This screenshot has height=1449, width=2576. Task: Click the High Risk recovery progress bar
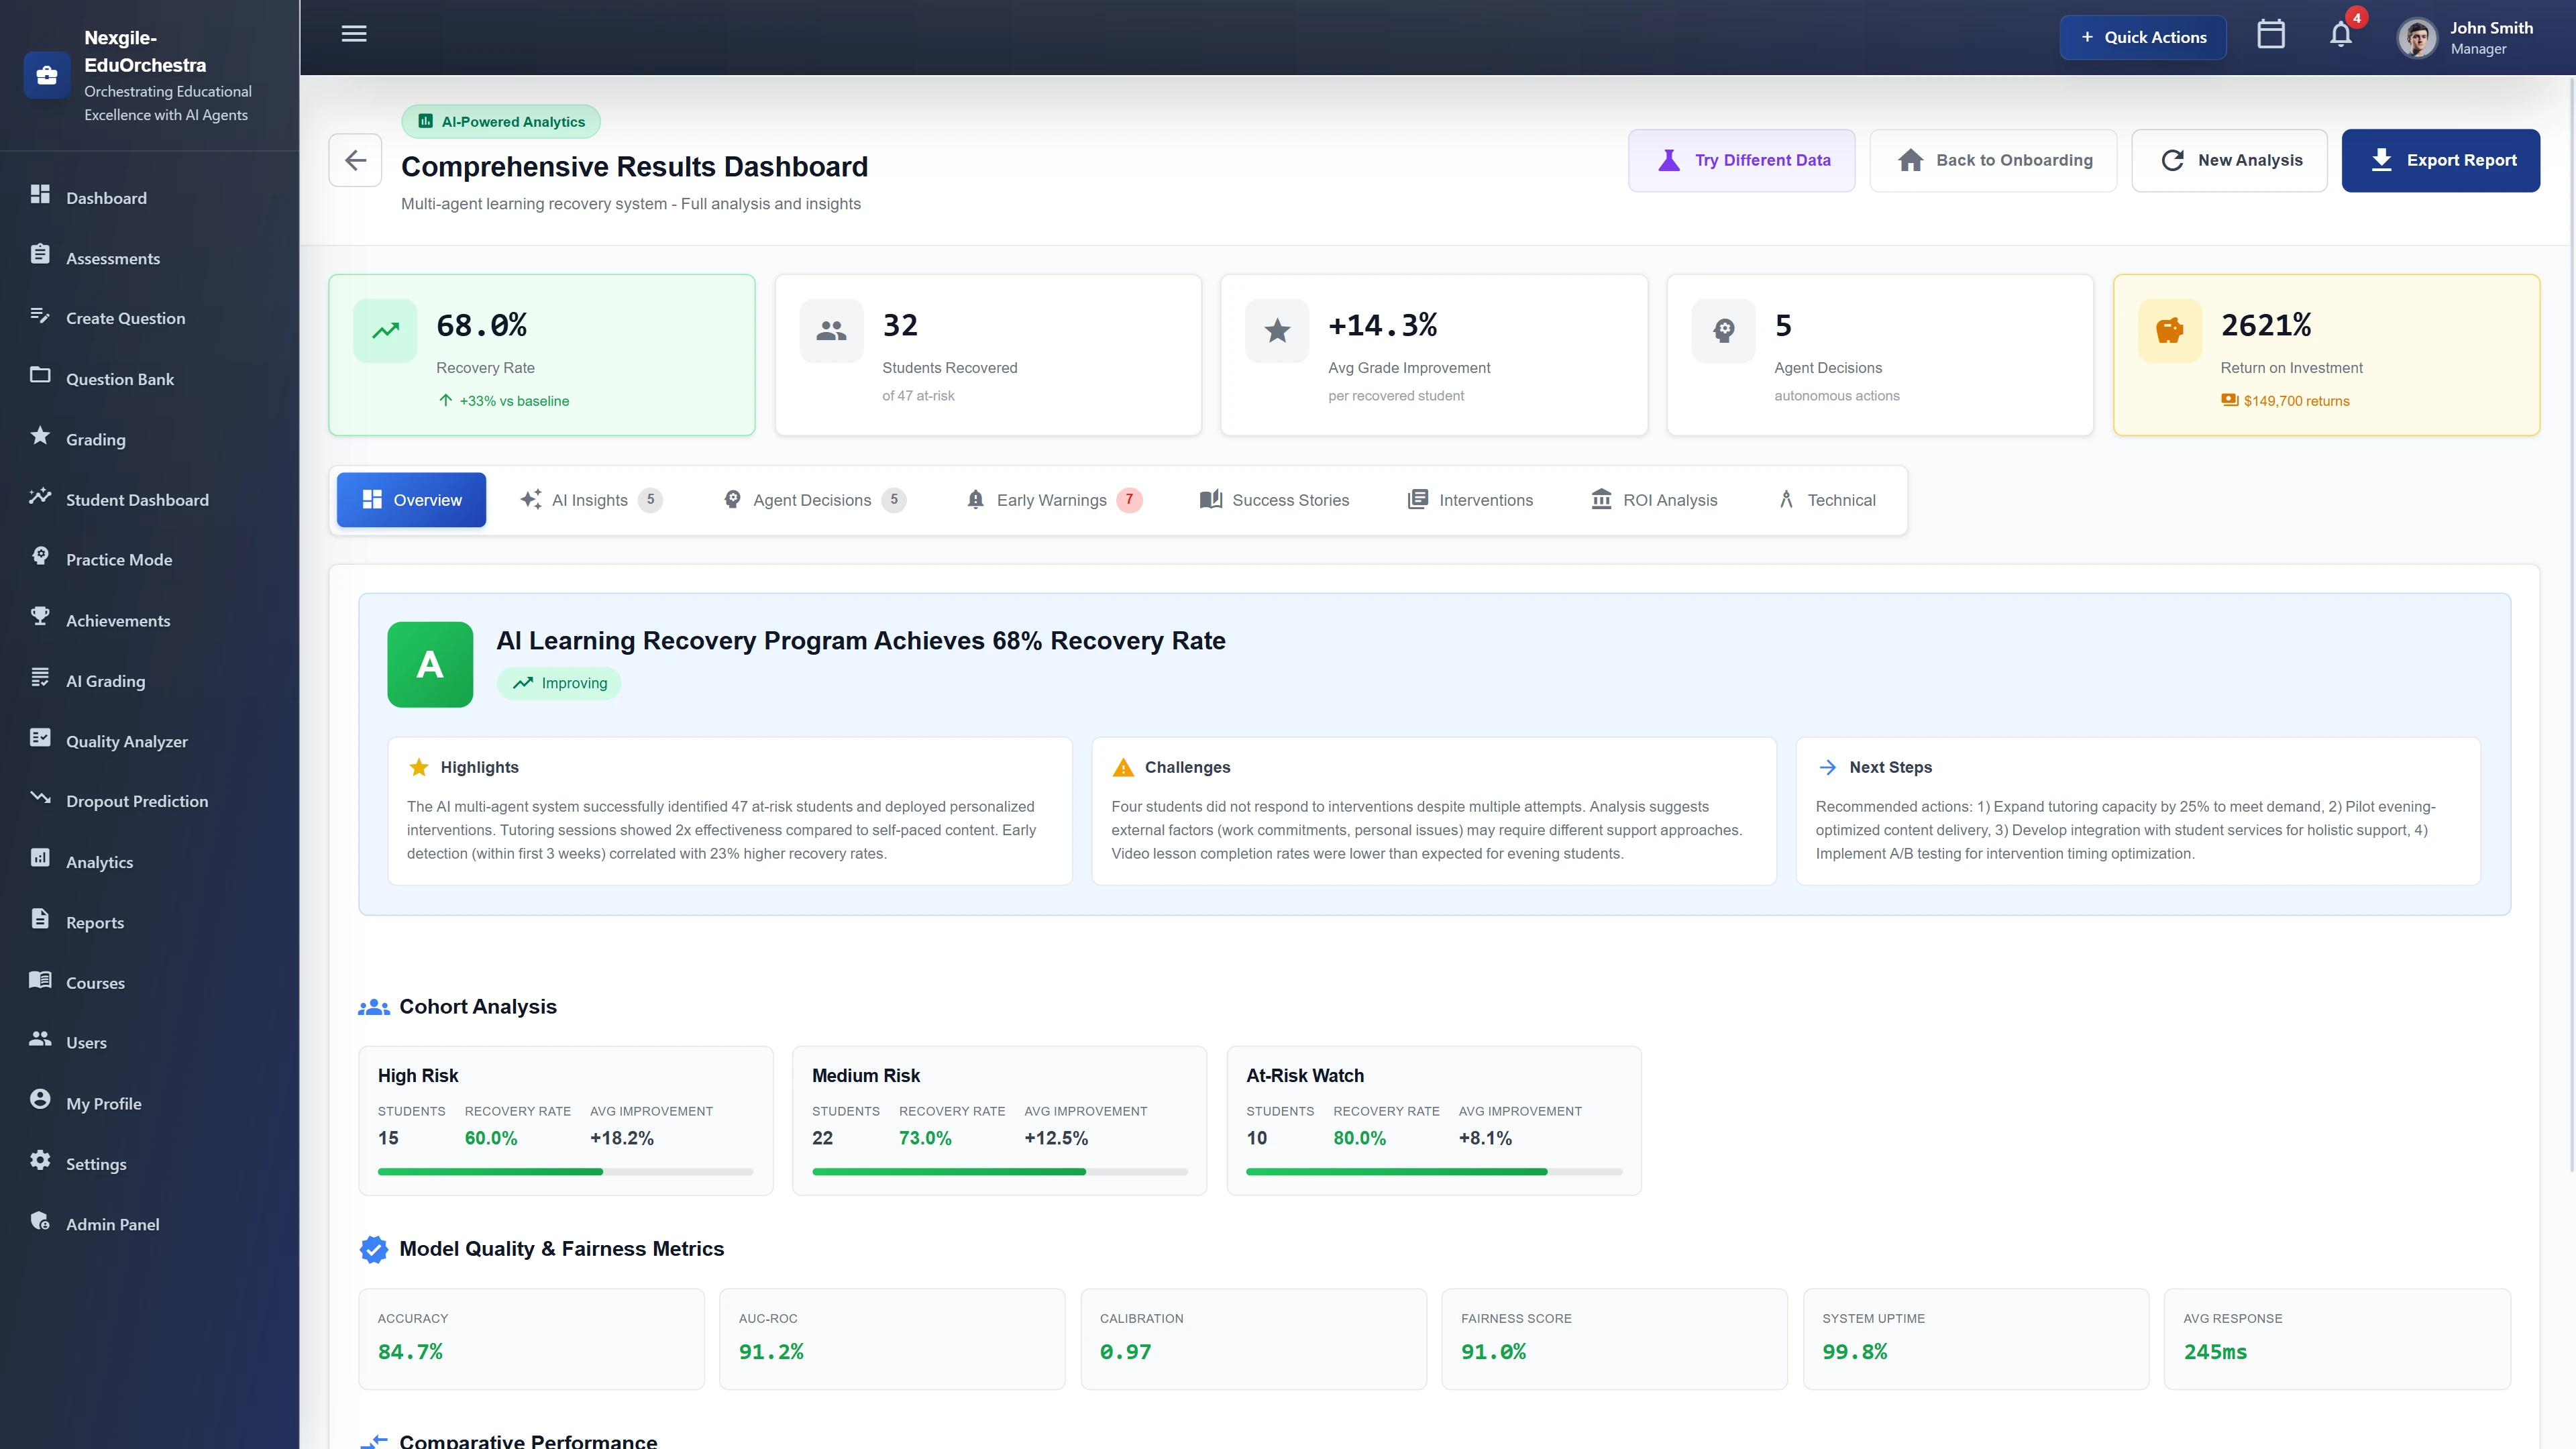click(565, 1171)
